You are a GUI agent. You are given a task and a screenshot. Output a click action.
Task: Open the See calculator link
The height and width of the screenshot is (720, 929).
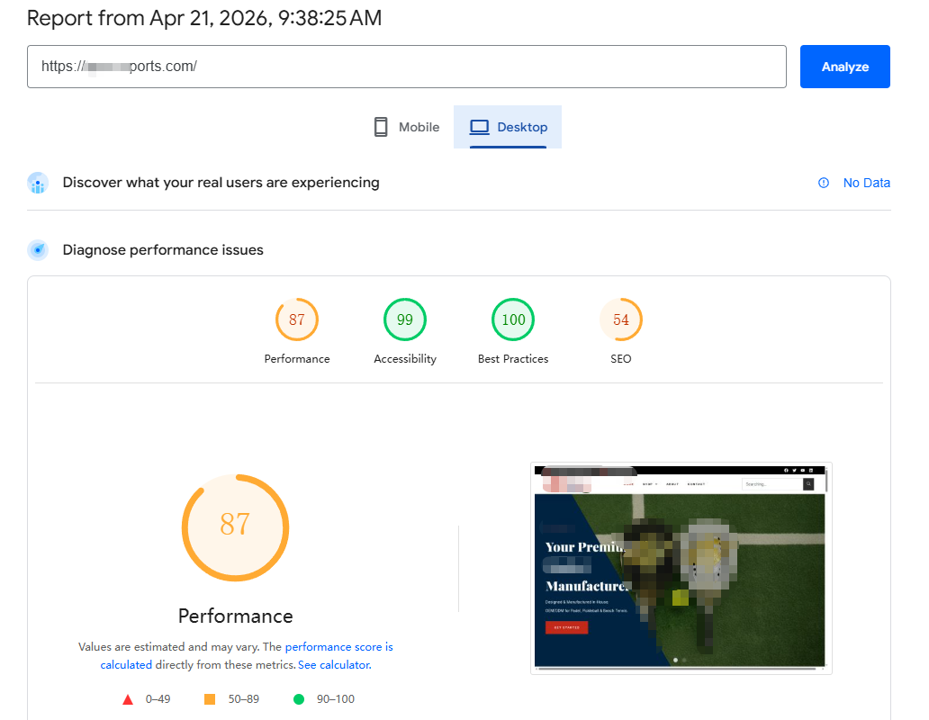pyautogui.click(x=334, y=665)
